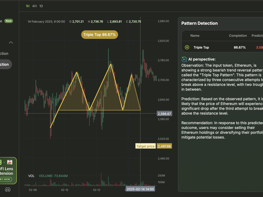Click the TRY NOW button

5,179
